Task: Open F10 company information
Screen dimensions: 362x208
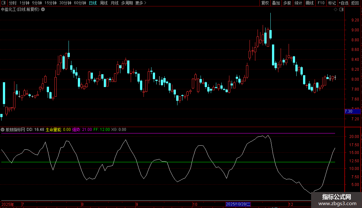Action: (x=321, y=3)
